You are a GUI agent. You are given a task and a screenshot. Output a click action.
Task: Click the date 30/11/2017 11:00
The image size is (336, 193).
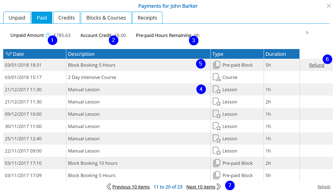point(23,126)
